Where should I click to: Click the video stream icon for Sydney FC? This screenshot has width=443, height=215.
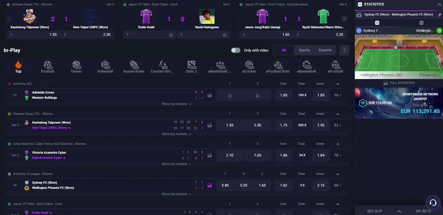(359, 15)
